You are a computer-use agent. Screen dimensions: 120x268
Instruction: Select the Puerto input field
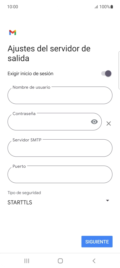pos(60,174)
